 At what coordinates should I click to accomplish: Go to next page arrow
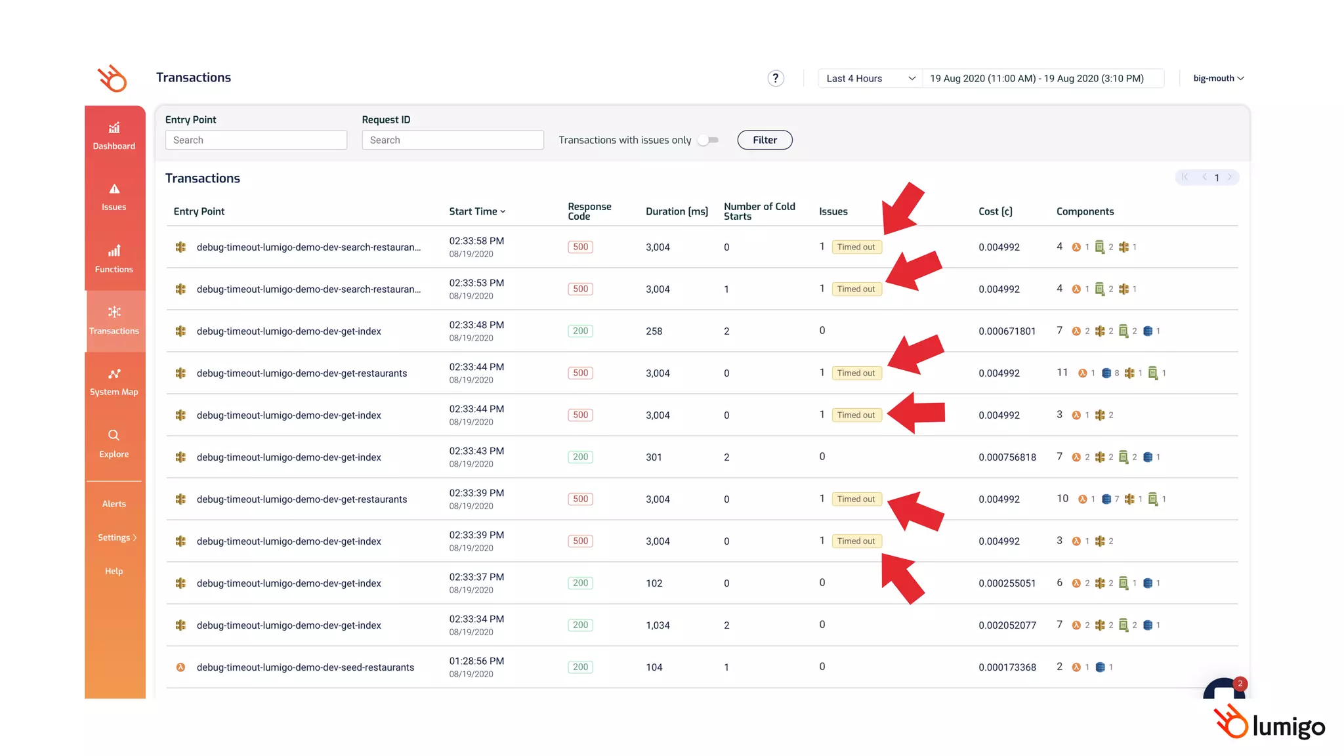click(1230, 177)
